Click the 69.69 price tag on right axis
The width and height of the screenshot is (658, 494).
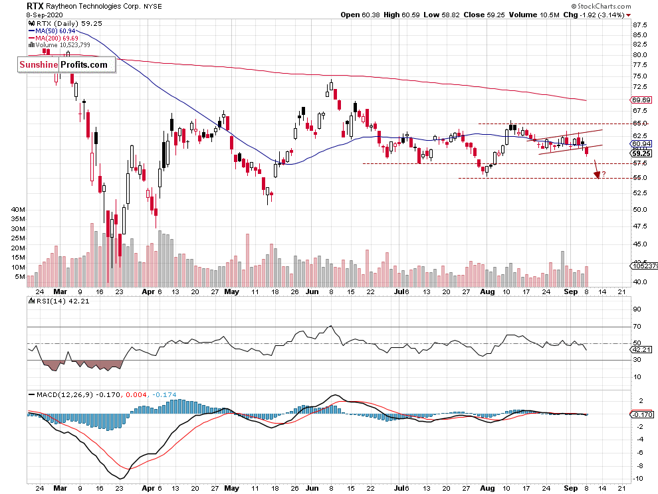[x=641, y=100]
